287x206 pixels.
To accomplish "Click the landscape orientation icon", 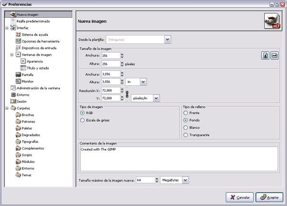I will coord(274,56).
